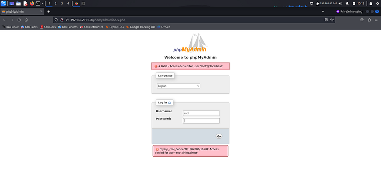Close the phpMyAdmin tab

(x=41, y=11)
